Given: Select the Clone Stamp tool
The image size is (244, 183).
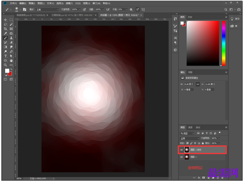Looking at the screenshot, I should [x=11, y=38].
